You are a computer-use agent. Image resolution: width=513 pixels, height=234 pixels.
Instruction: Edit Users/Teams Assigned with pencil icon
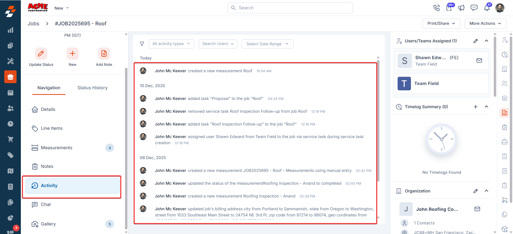coord(476,41)
